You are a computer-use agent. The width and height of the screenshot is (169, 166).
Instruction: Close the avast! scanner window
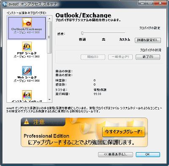pos(160,3)
